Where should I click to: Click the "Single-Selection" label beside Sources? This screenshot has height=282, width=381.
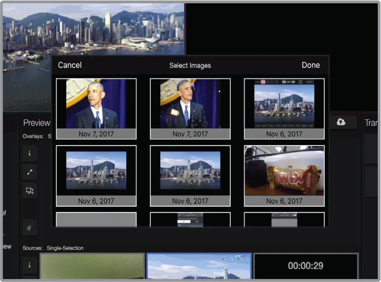[65, 248]
